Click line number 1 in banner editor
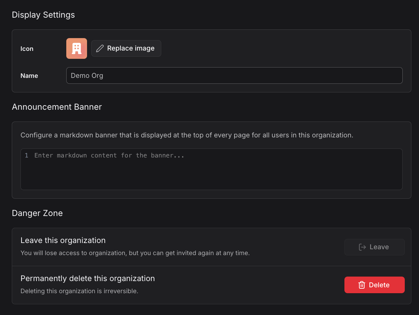This screenshot has width=419, height=315. [x=26, y=156]
